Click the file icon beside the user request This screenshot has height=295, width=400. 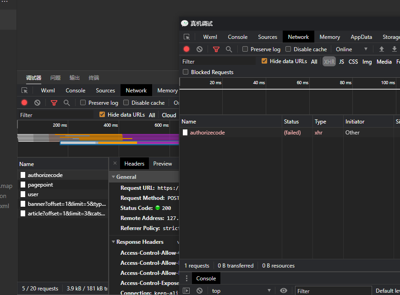coord(23,194)
